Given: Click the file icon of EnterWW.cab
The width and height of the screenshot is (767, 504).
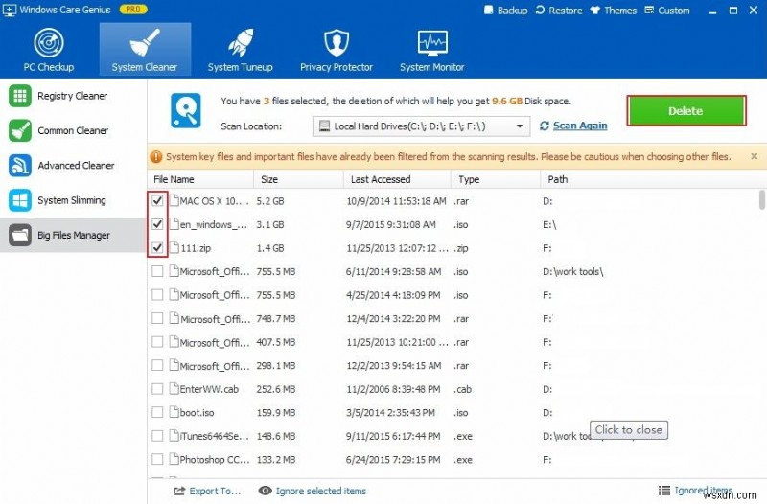Looking at the screenshot, I should 174,389.
